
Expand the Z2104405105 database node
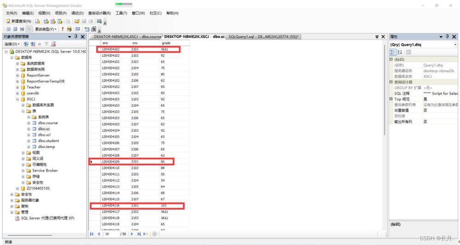17,188
